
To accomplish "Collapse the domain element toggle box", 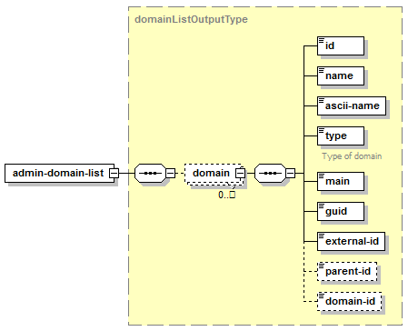I will pos(240,173).
